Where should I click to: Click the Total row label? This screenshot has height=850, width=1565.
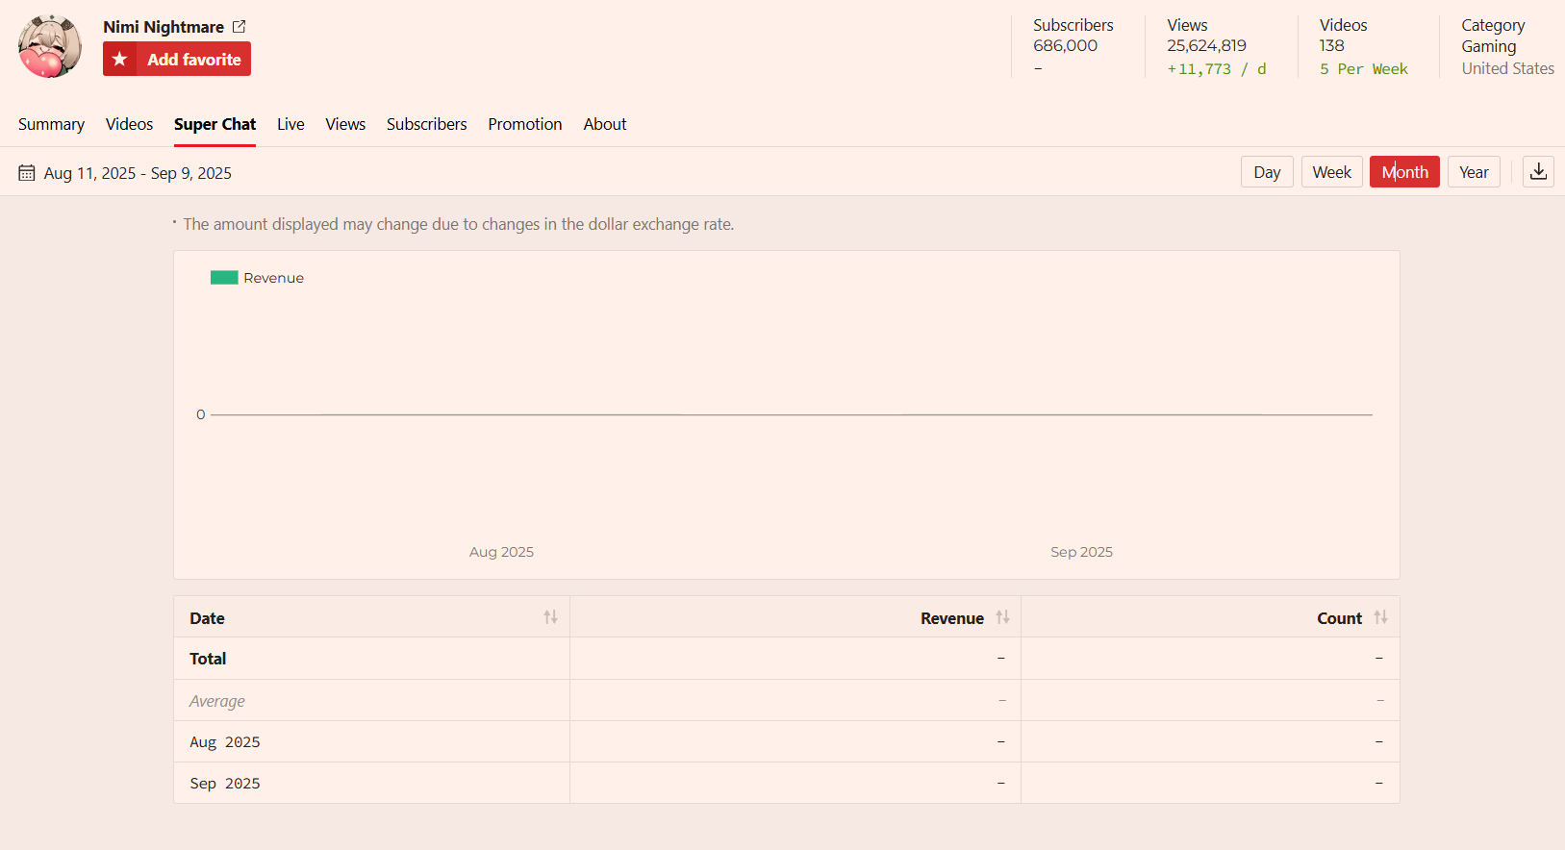(208, 659)
